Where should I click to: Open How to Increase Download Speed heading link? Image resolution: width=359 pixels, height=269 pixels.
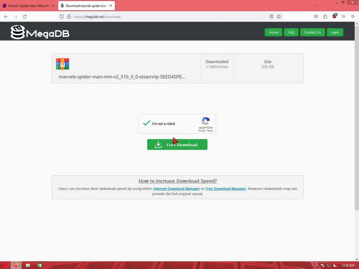click(x=178, y=181)
